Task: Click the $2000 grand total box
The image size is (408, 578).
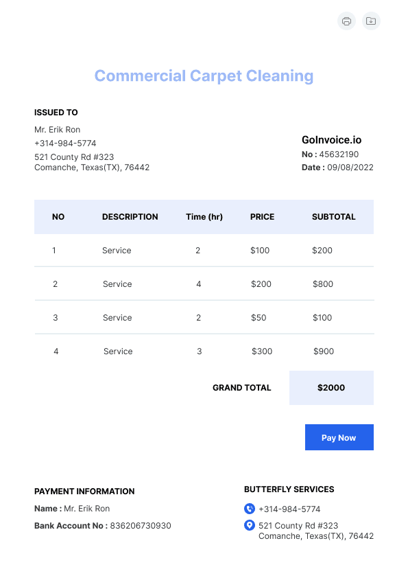Action: coord(331,388)
